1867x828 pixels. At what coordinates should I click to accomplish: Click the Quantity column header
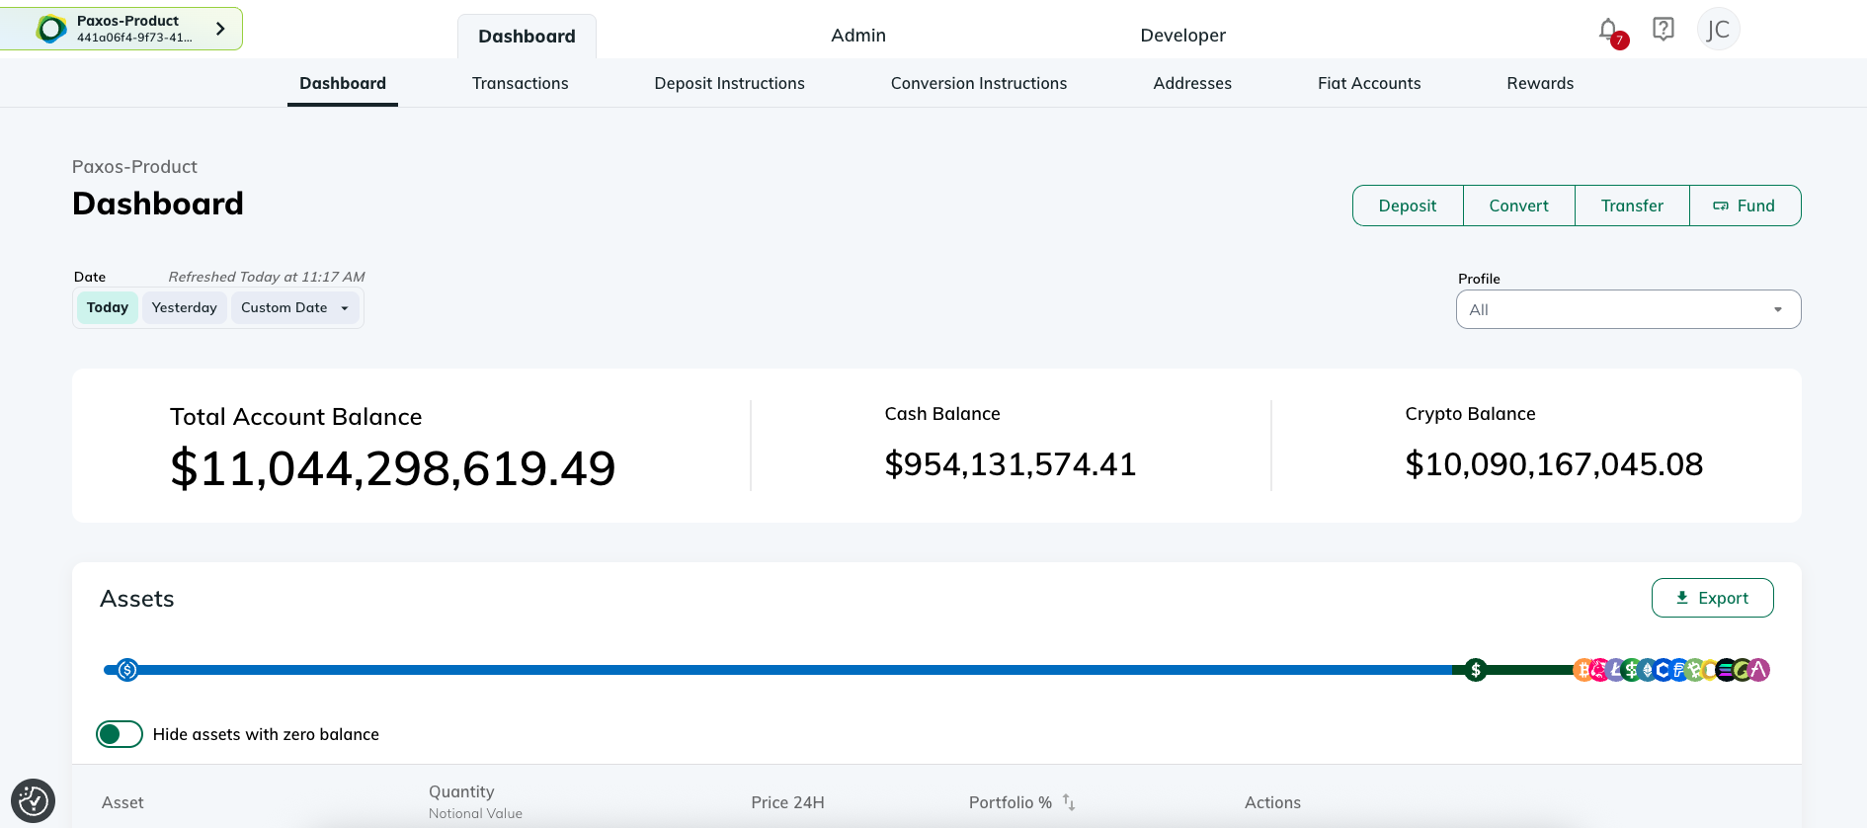(x=461, y=791)
